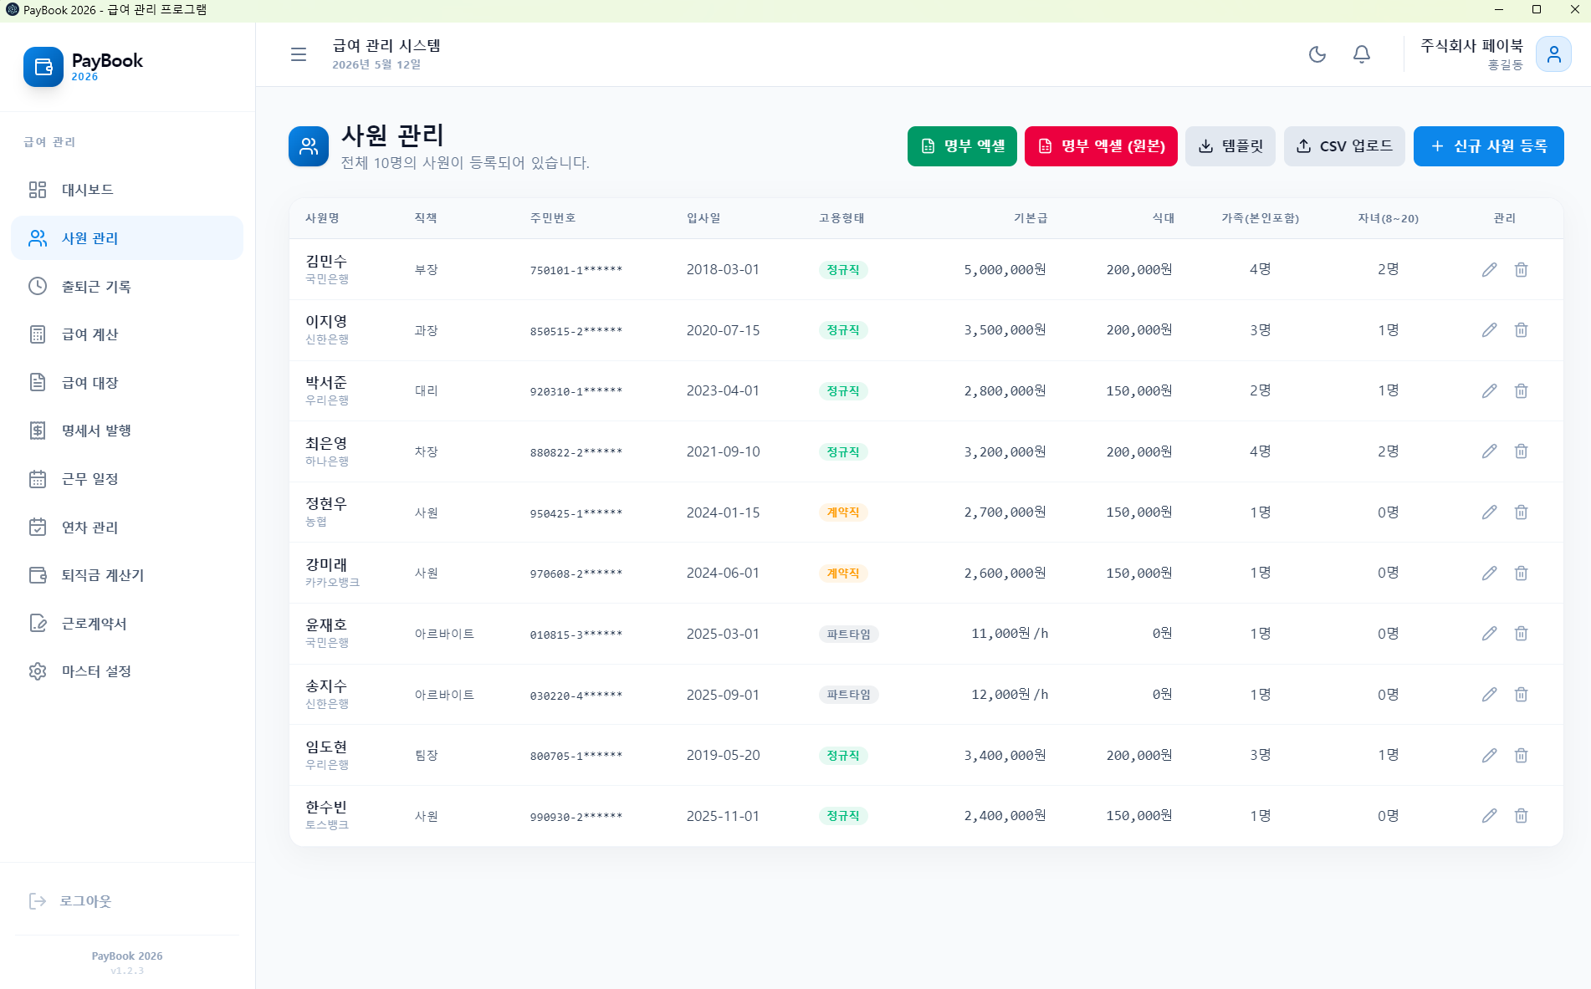Switch to dark mode moon icon
This screenshot has height=989, width=1591.
click(x=1317, y=54)
